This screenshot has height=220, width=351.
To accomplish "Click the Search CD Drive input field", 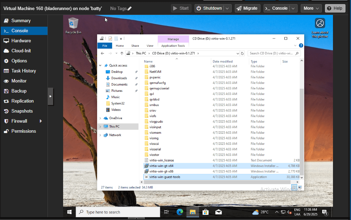I will [274, 53].
